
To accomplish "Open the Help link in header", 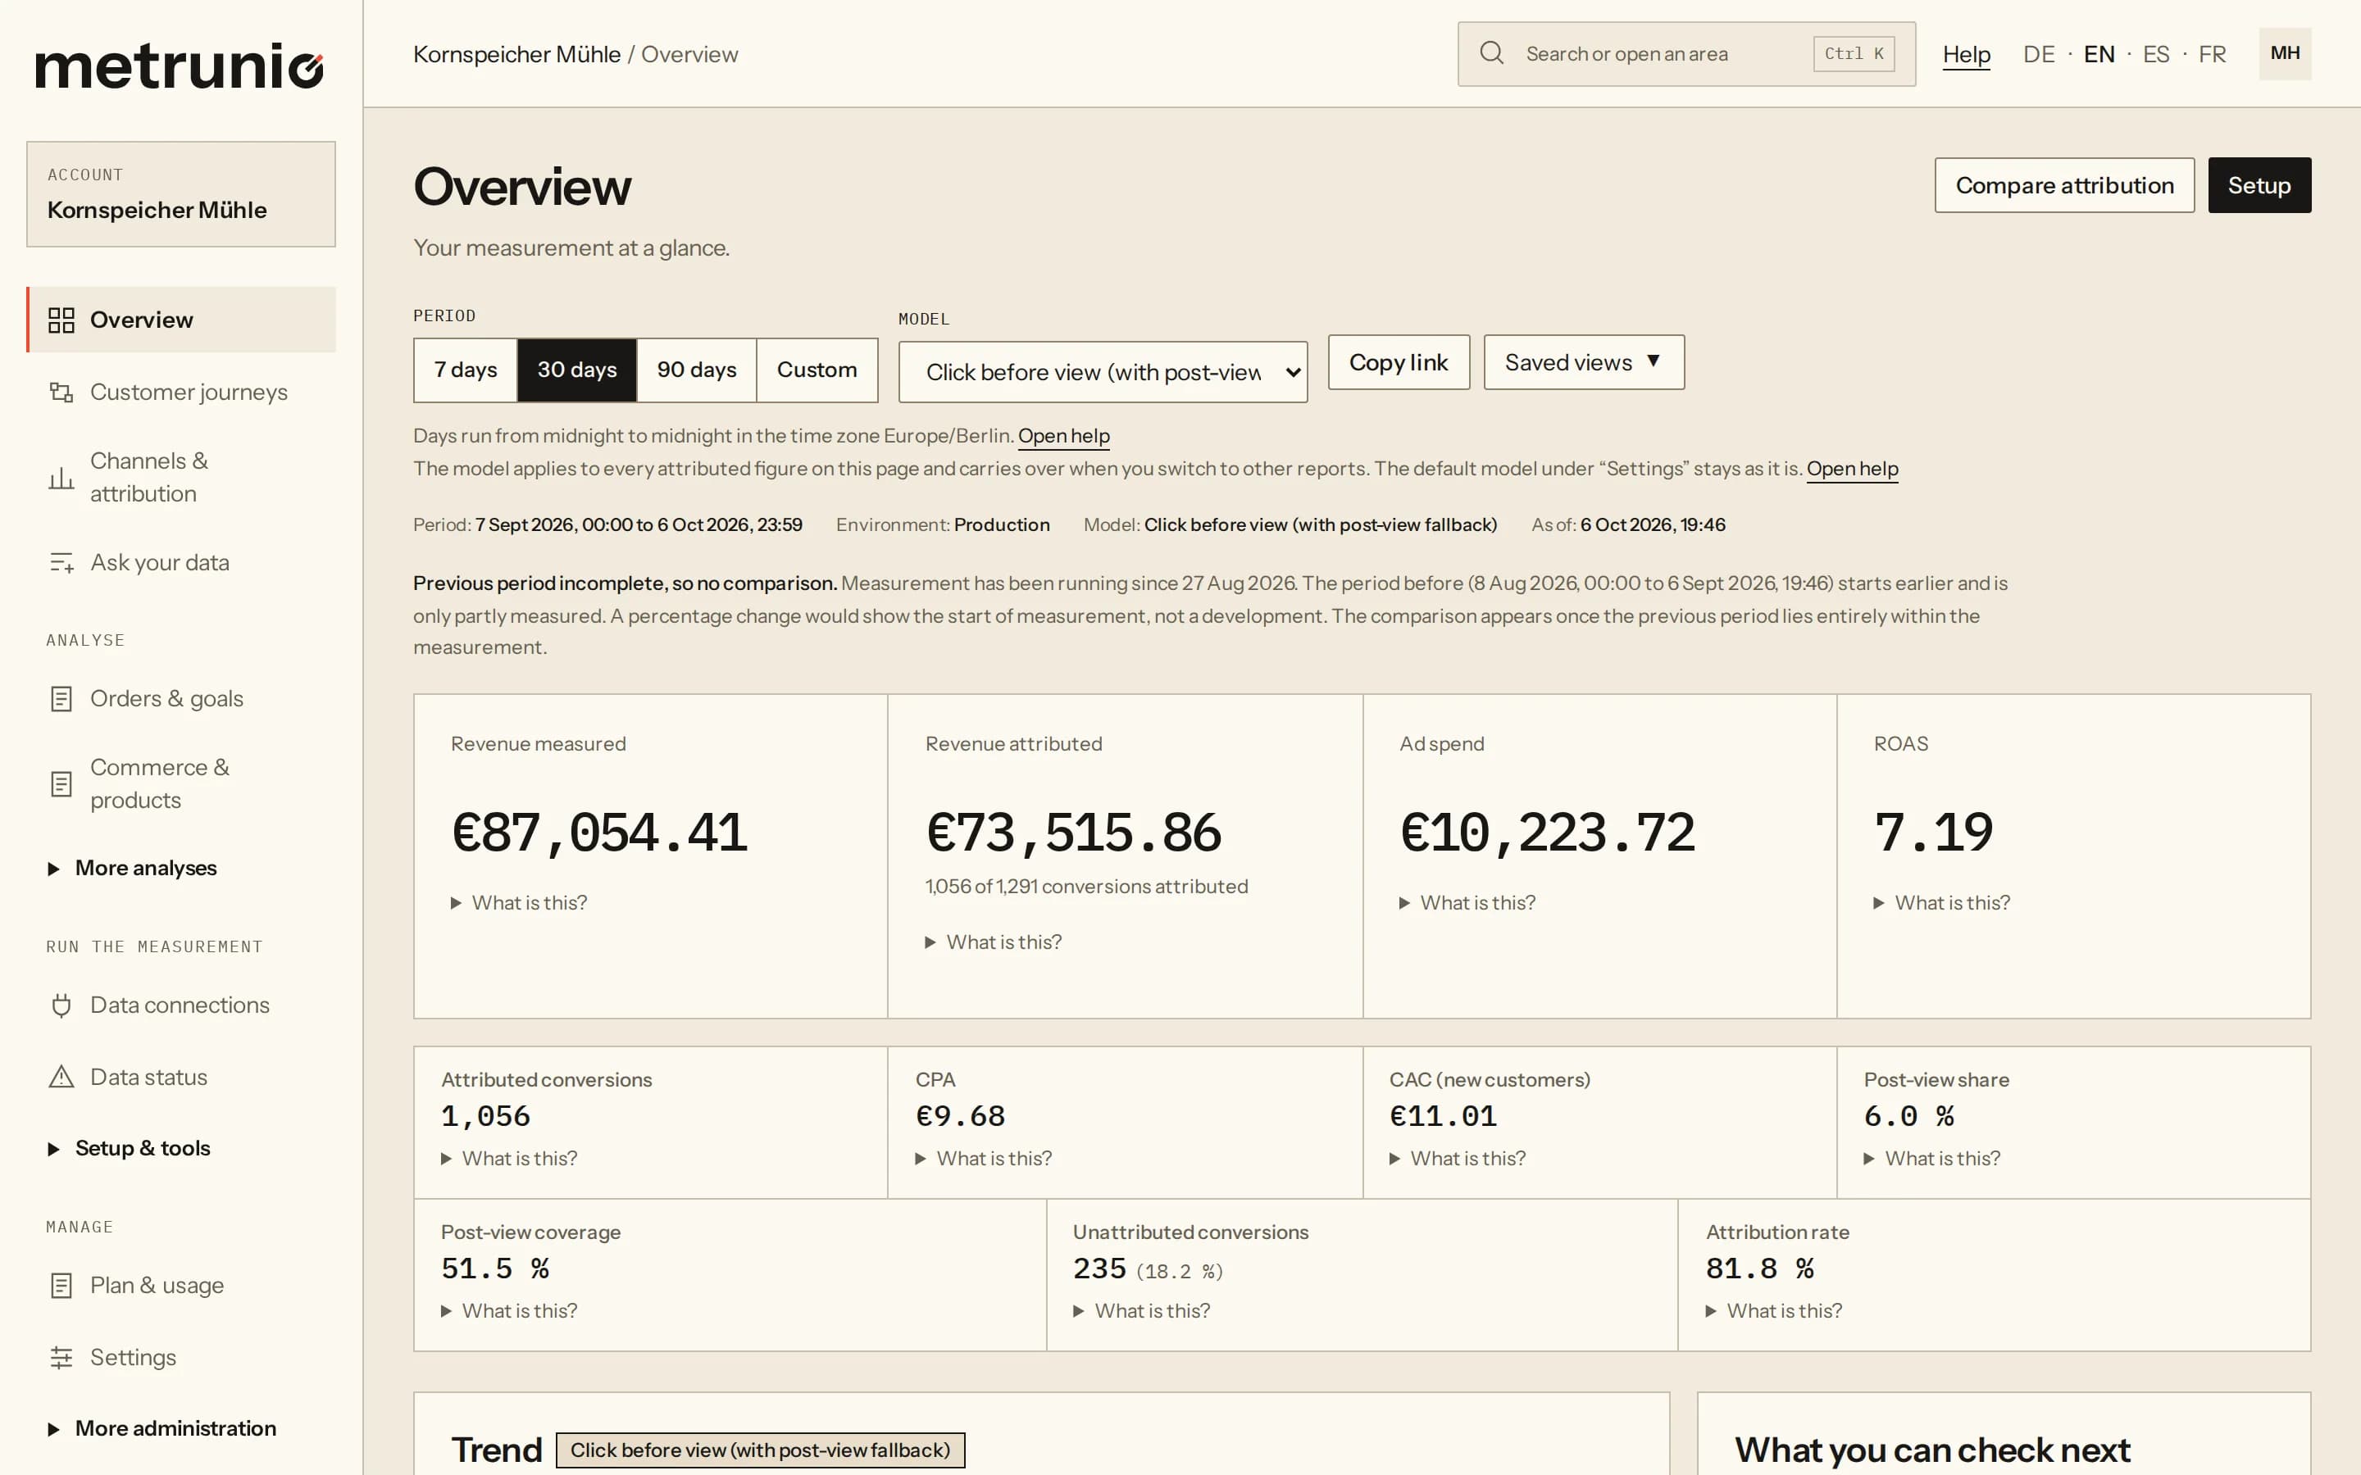I will 1966,55.
